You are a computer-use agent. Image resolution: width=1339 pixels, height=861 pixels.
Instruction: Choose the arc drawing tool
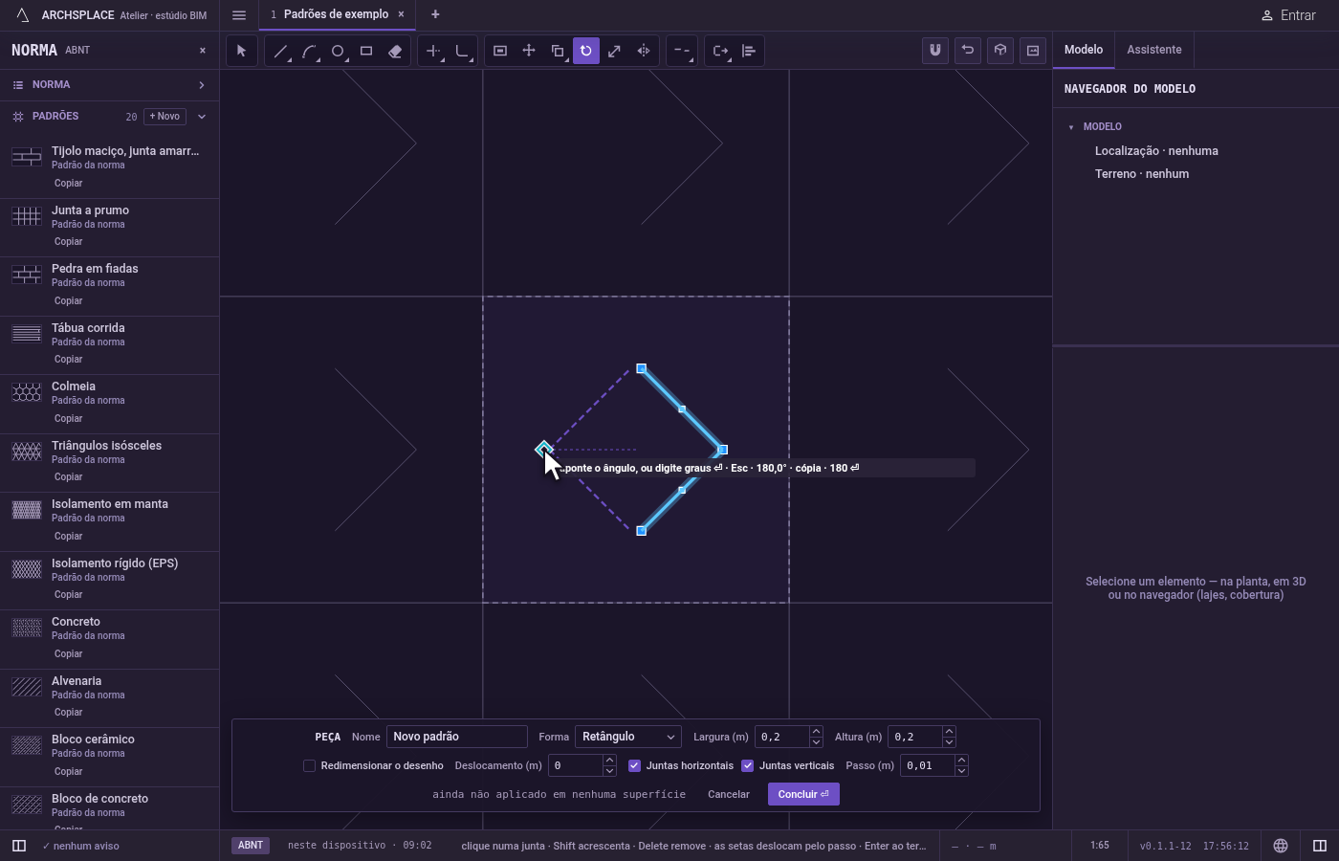tap(309, 51)
